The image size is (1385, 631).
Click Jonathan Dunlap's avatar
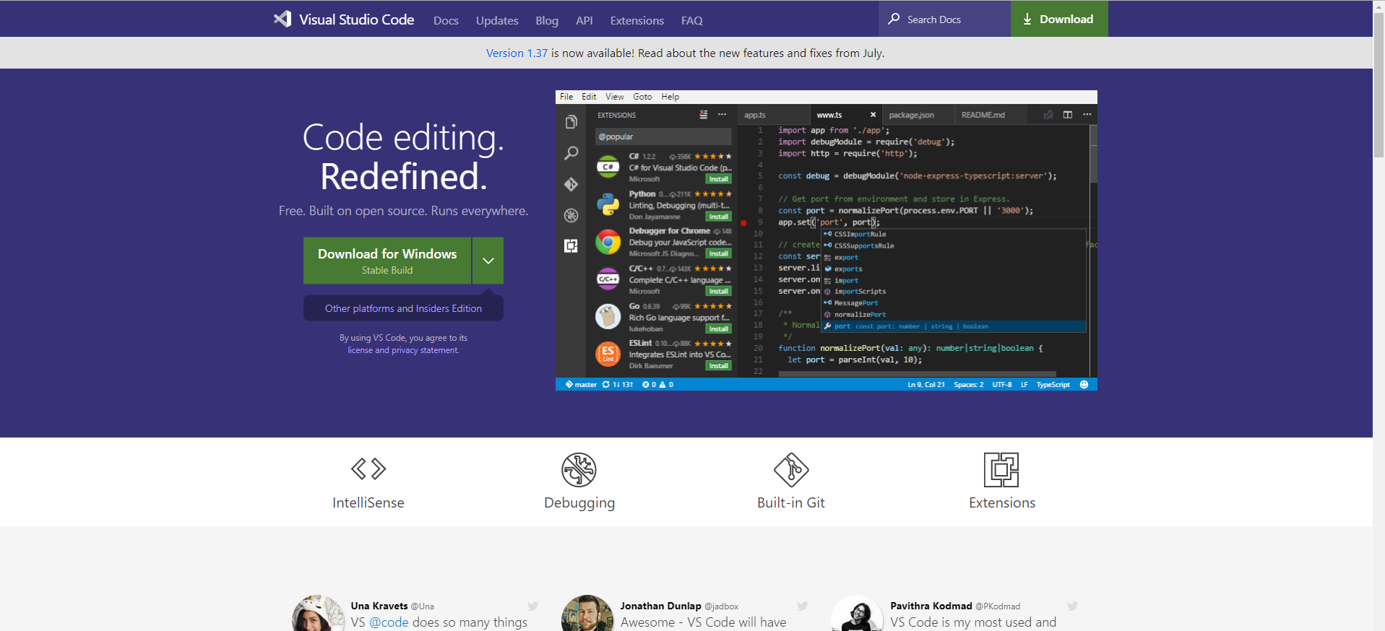587,613
